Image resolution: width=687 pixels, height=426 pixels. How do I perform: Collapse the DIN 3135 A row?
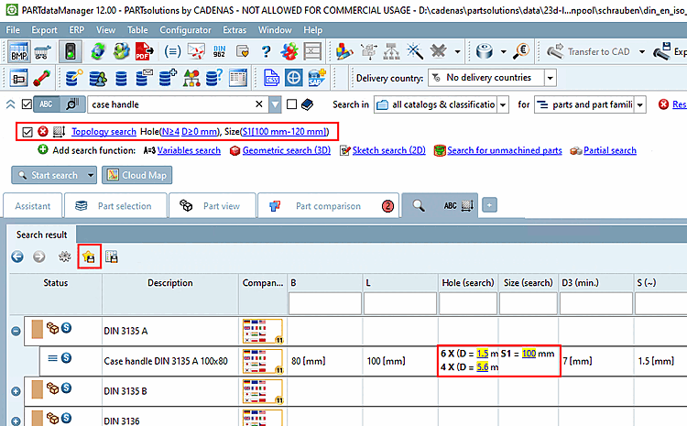[x=16, y=332]
